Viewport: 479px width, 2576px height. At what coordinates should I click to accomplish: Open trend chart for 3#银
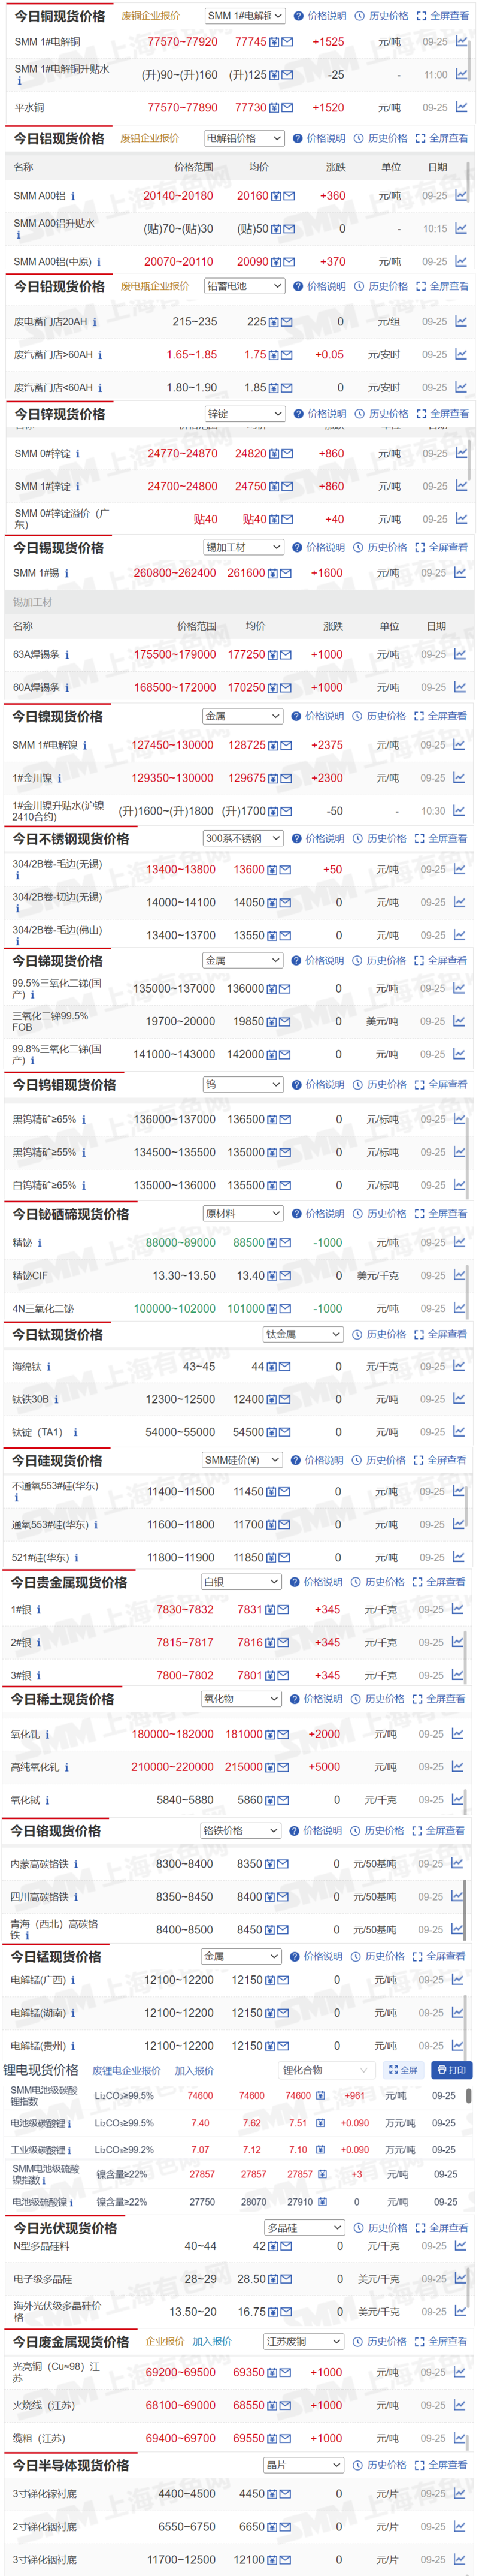point(457,1674)
